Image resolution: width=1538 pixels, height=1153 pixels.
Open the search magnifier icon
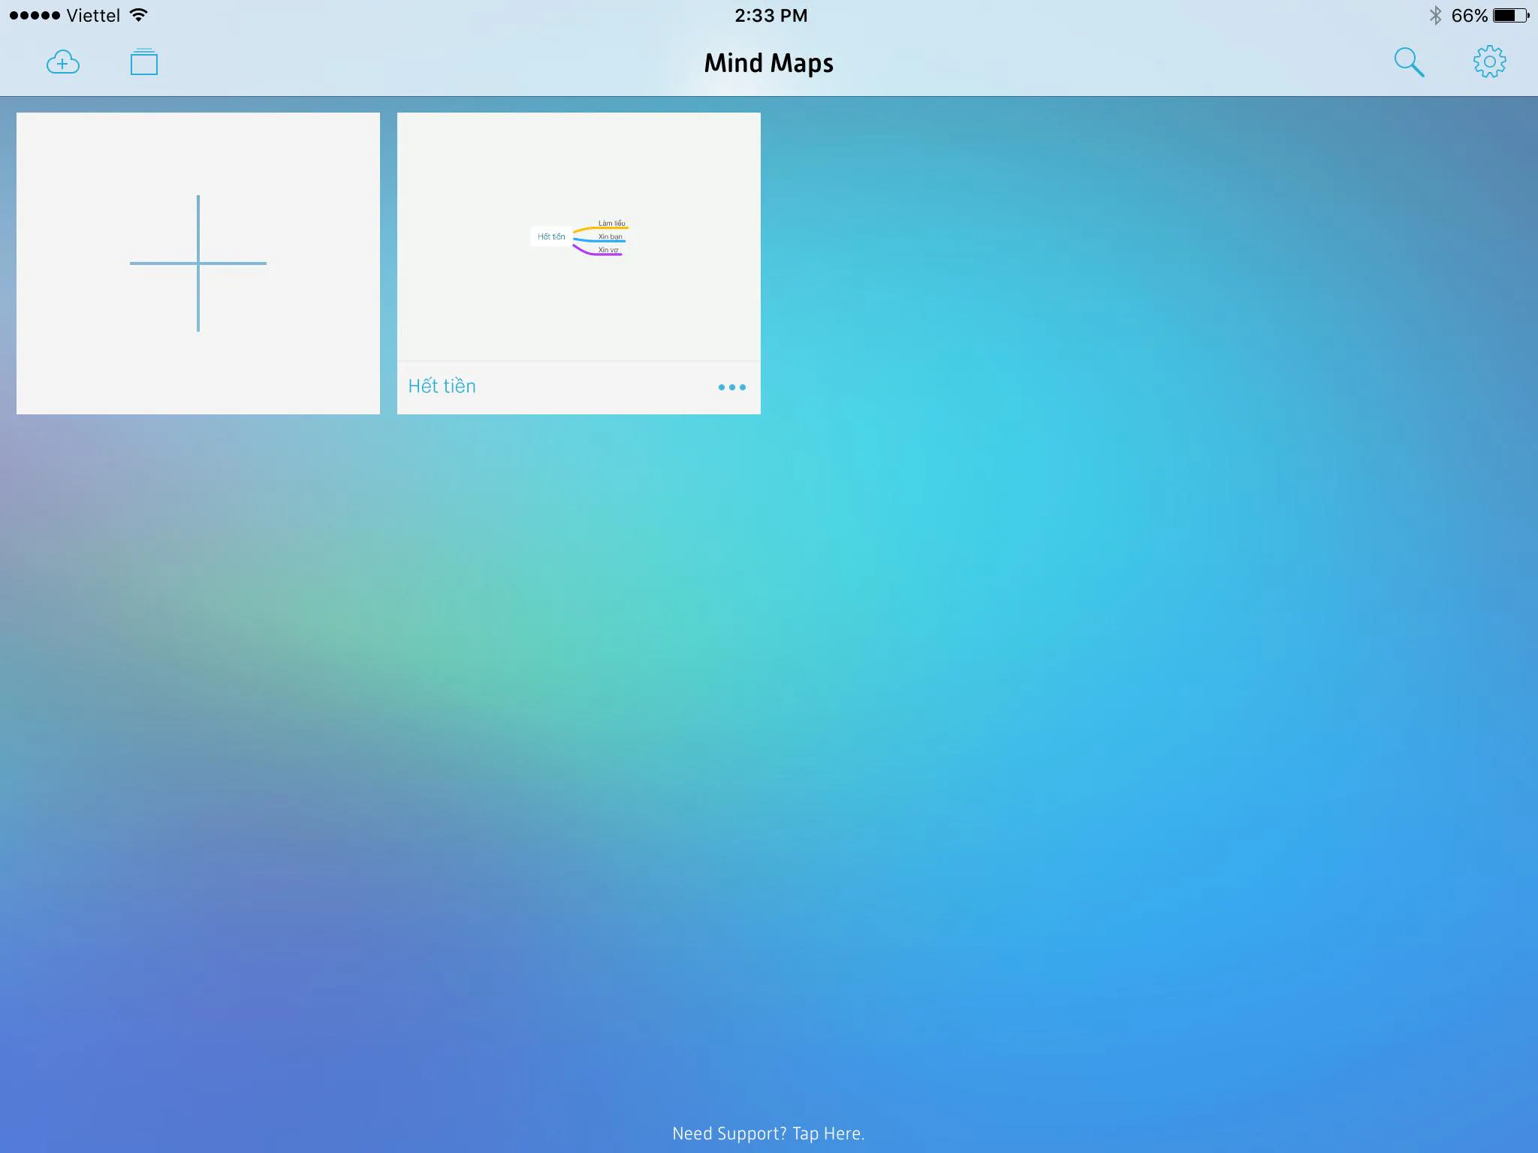[1409, 62]
